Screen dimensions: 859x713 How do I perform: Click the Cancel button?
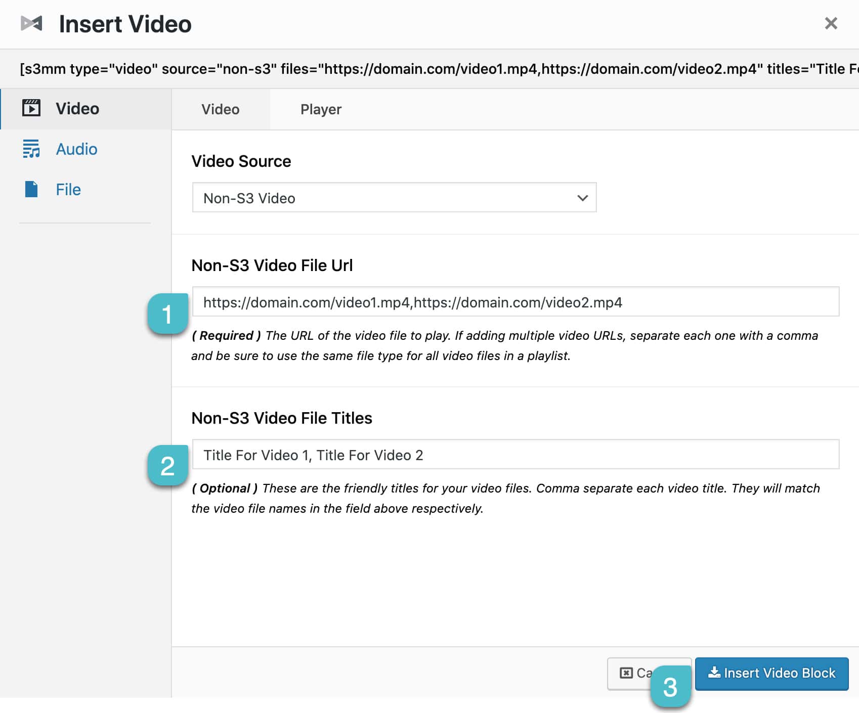[649, 674]
